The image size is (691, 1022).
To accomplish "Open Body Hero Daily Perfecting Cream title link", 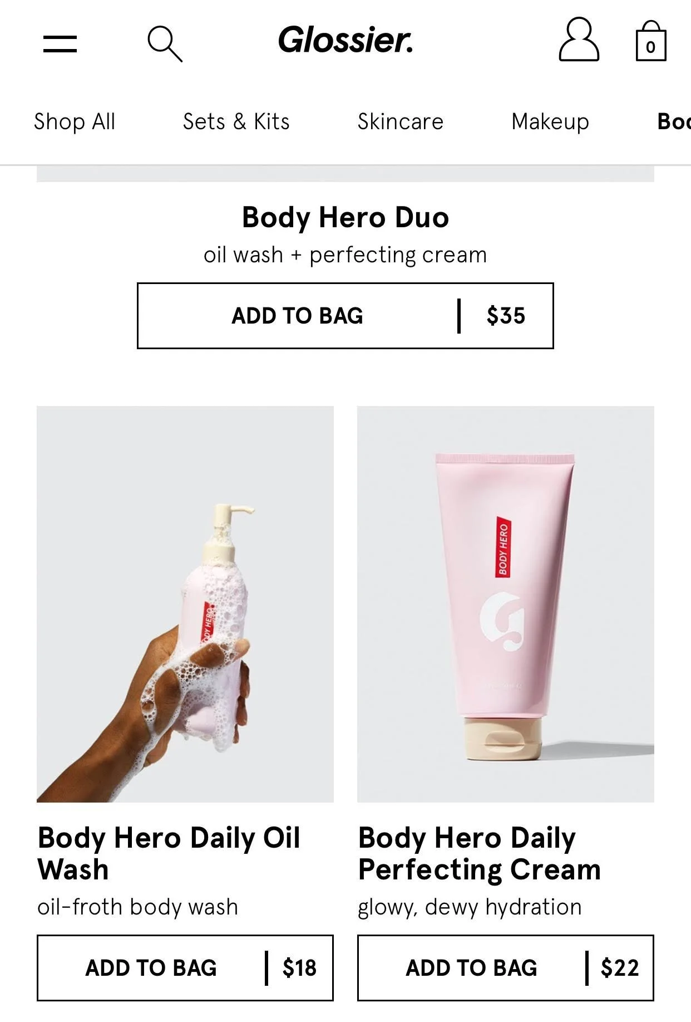I will pos(479,853).
